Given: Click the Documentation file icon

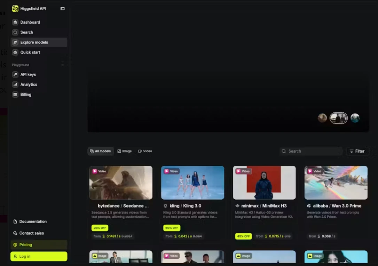Looking at the screenshot, I should tap(15, 221).
